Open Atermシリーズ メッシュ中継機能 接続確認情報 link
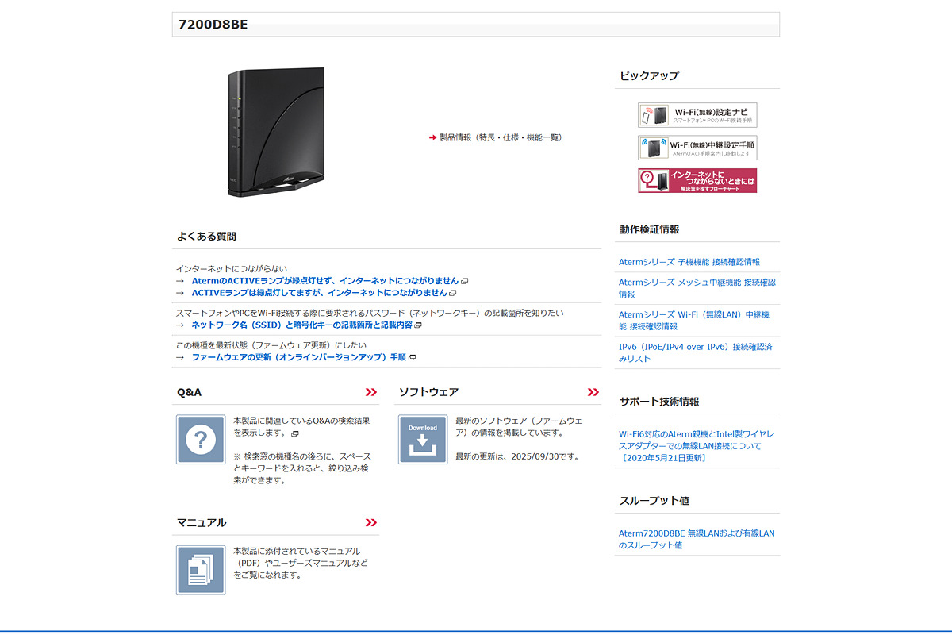 click(x=697, y=288)
